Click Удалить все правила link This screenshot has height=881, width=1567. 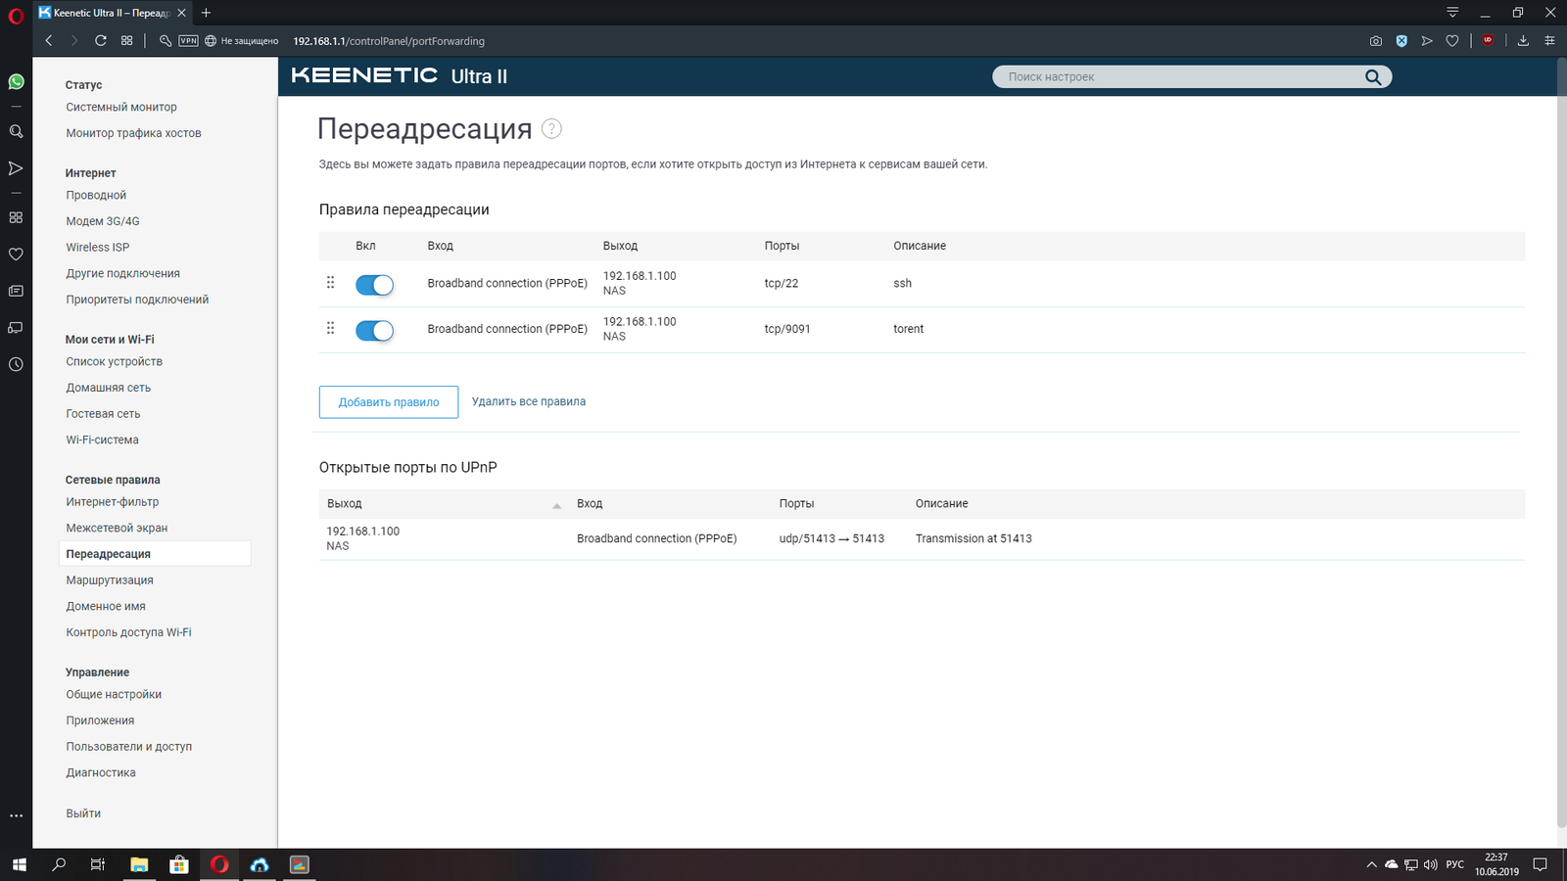(x=529, y=401)
